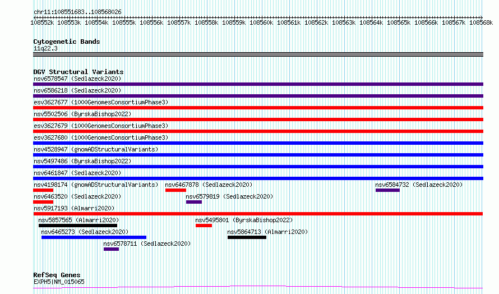
Task: Click the purple bar under nsv6579819
Action: tap(194, 202)
